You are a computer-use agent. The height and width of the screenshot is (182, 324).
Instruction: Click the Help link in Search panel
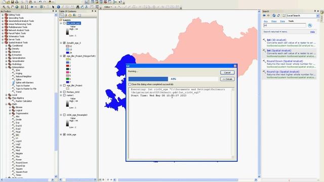[312, 32]
